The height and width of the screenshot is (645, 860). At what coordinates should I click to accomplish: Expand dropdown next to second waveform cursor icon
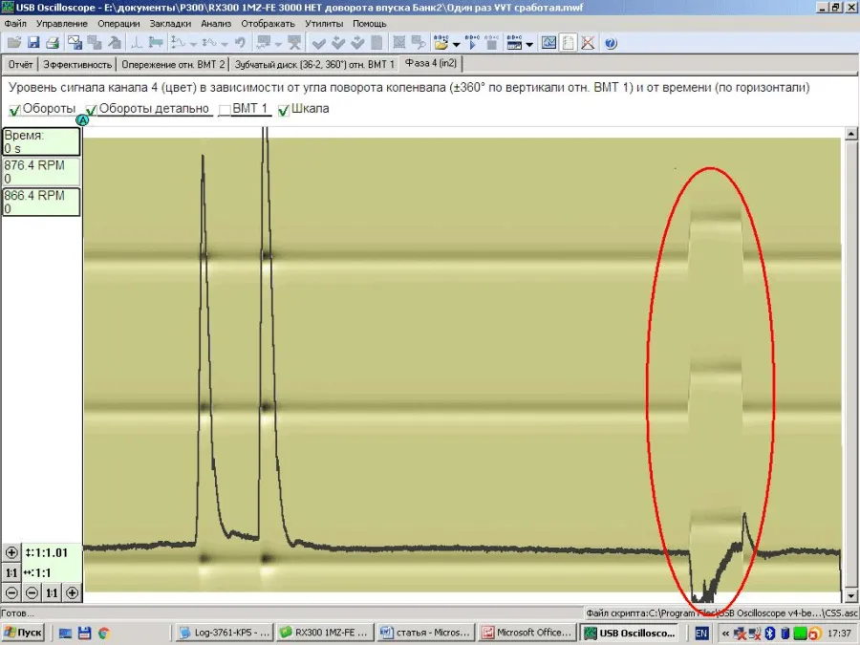click(x=225, y=44)
